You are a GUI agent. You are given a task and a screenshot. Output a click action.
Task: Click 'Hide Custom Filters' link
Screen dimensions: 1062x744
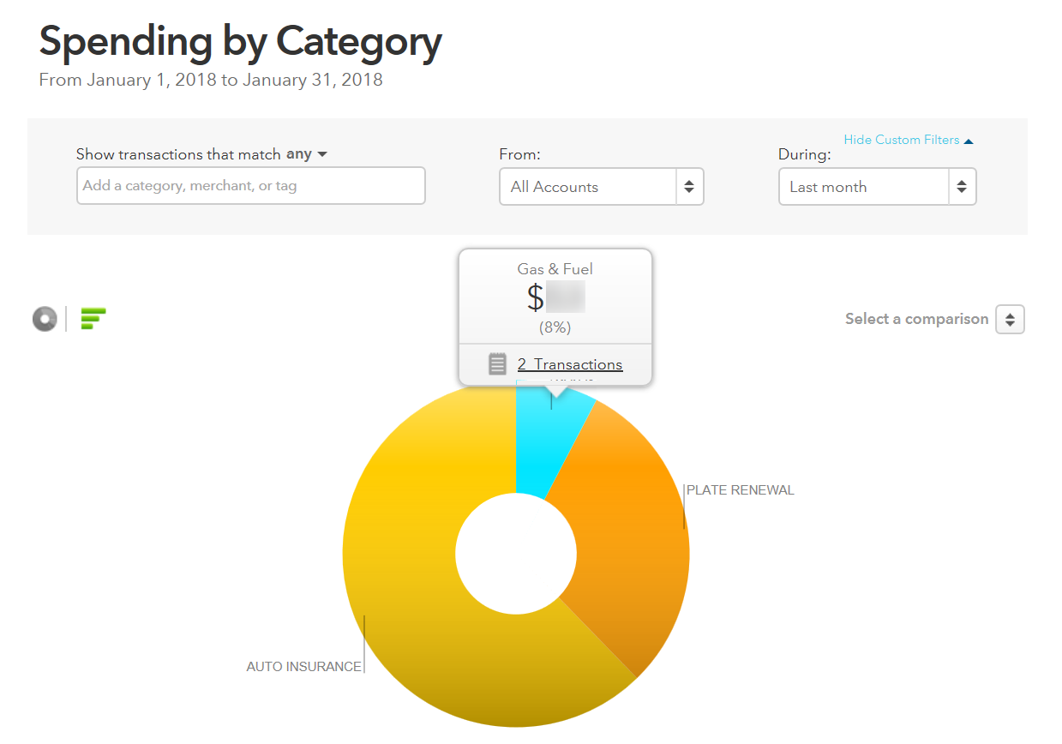[902, 140]
